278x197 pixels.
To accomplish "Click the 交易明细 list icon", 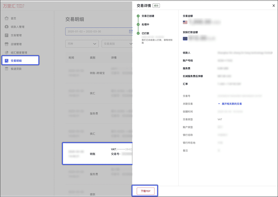I will 6,61.
